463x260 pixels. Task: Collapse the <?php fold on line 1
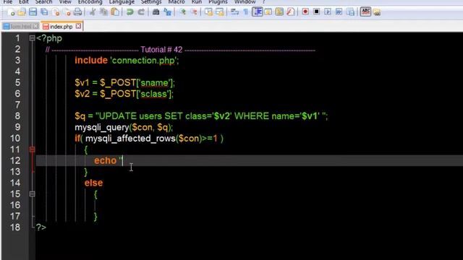tap(32, 38)
